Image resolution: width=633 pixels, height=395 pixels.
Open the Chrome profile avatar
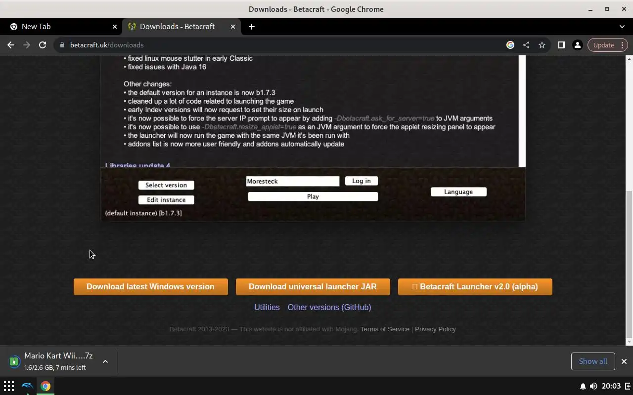[x=577, y=45]
